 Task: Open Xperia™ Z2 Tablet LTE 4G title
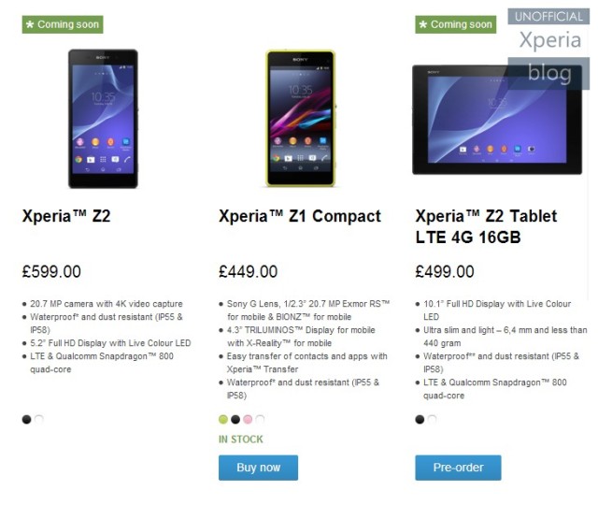[x=486, y=226]
